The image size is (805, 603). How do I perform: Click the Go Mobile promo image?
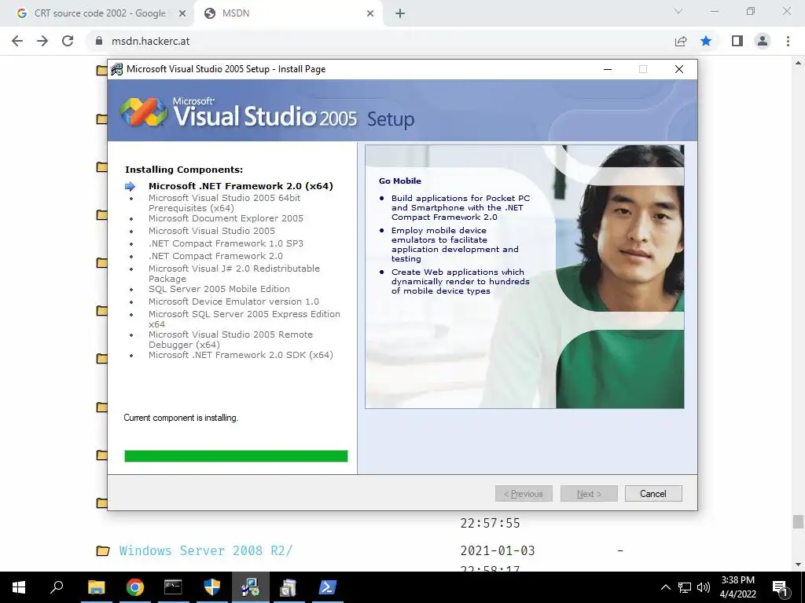[524, 276]
